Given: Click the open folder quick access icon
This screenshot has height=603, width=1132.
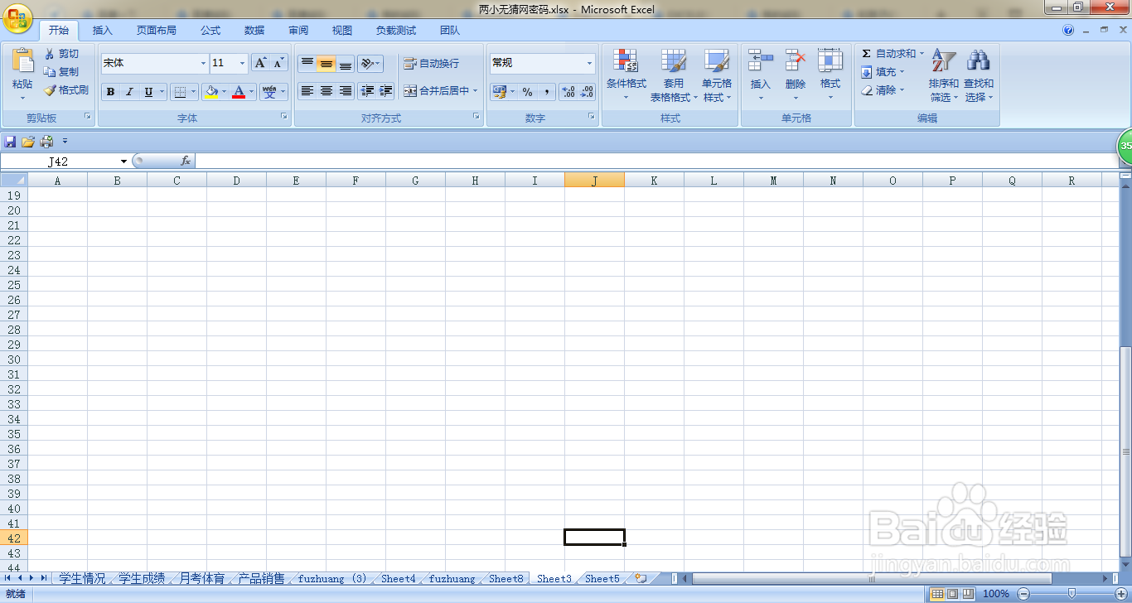Looking at the screenshot, I should [x=28, y=142].
